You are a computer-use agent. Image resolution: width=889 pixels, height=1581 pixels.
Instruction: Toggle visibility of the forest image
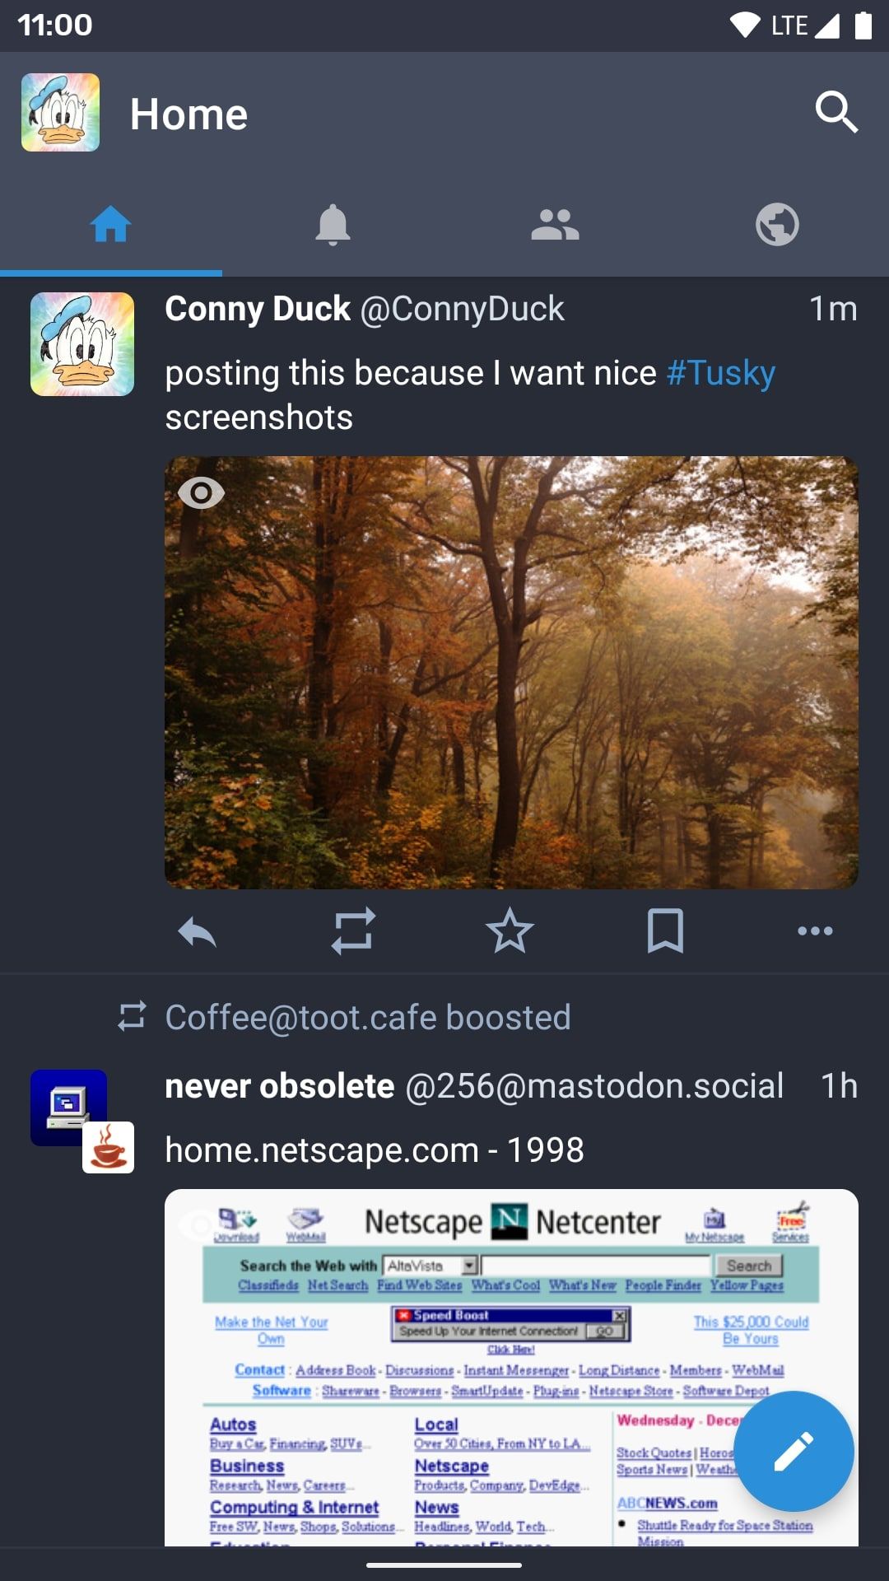tap(202, 493)
